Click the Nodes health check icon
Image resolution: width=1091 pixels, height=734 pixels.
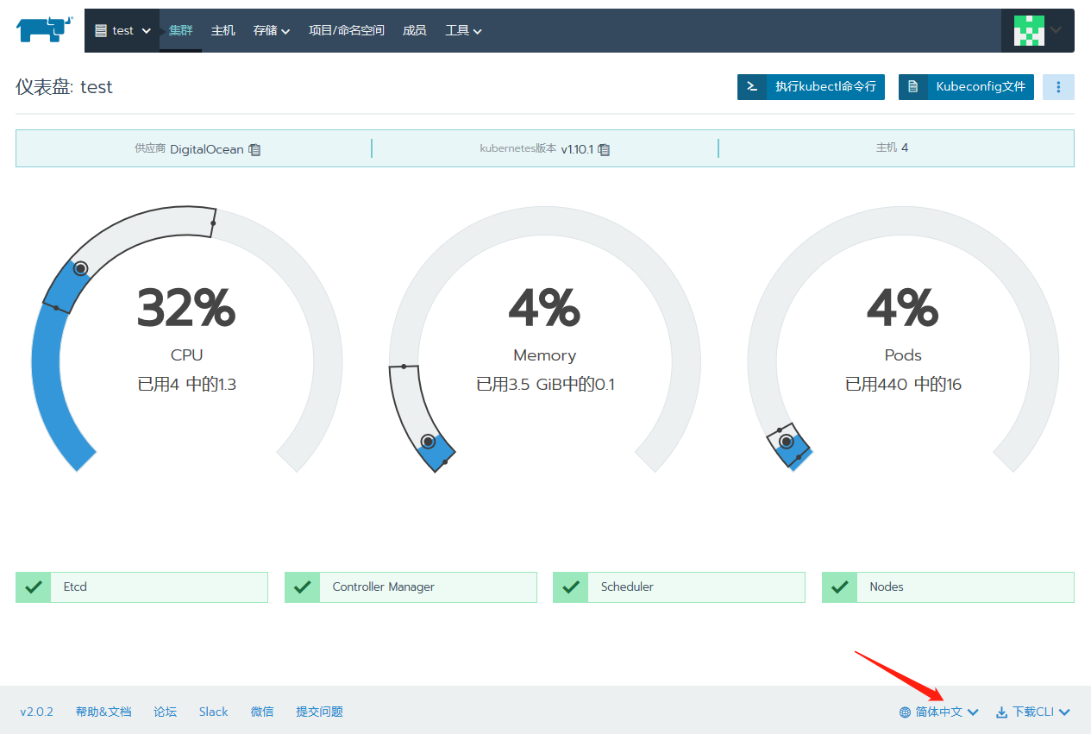click(839, 587)
